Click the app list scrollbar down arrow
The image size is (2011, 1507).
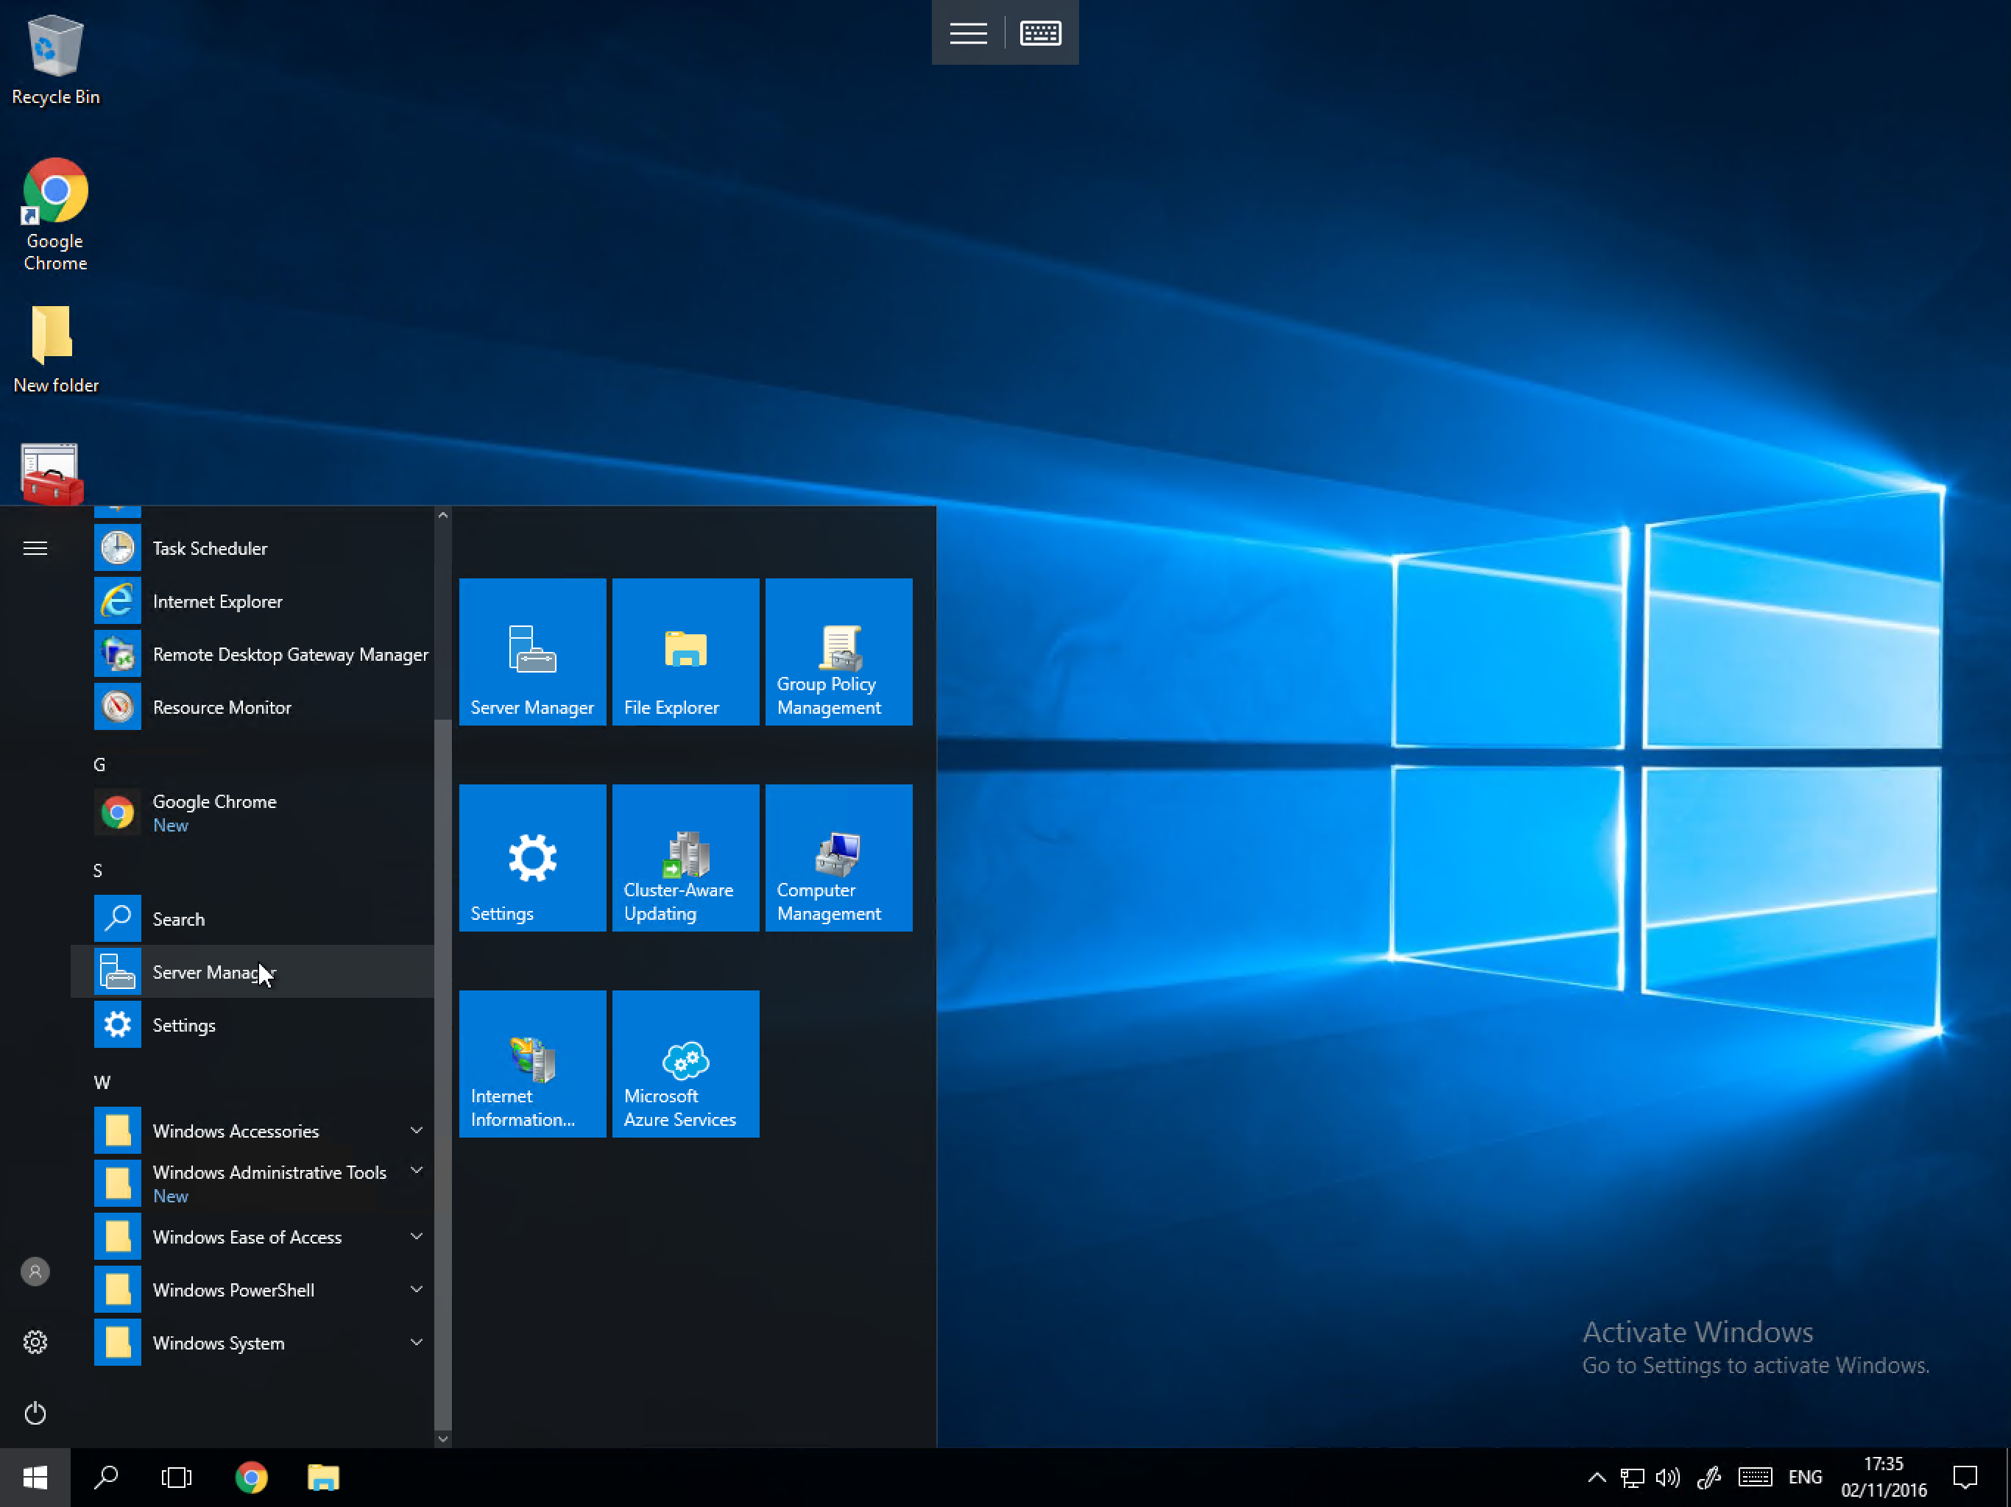(x=442, y=1438)
